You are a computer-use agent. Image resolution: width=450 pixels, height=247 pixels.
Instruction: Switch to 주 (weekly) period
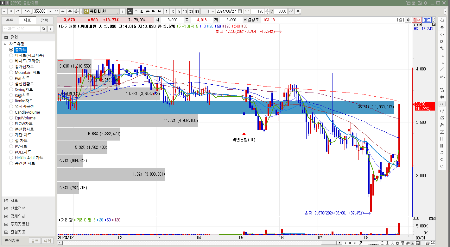click(136, 11)
